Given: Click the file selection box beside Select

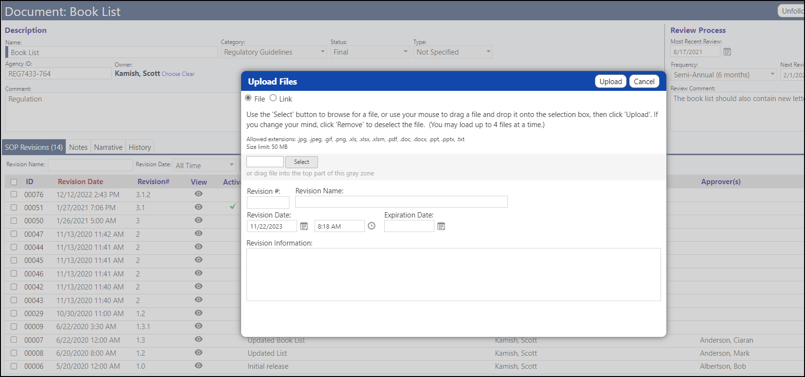Looking at the screenshot, I should [x=265, y=161].
